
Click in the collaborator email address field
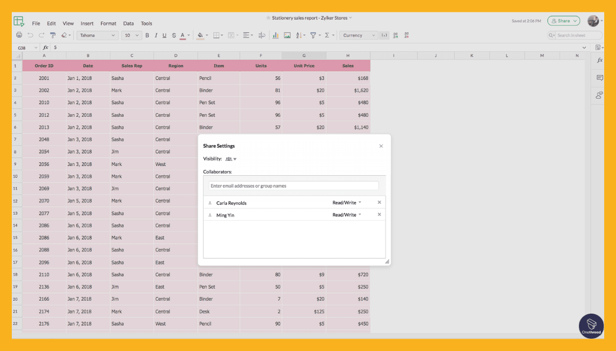tap(293, 185)
